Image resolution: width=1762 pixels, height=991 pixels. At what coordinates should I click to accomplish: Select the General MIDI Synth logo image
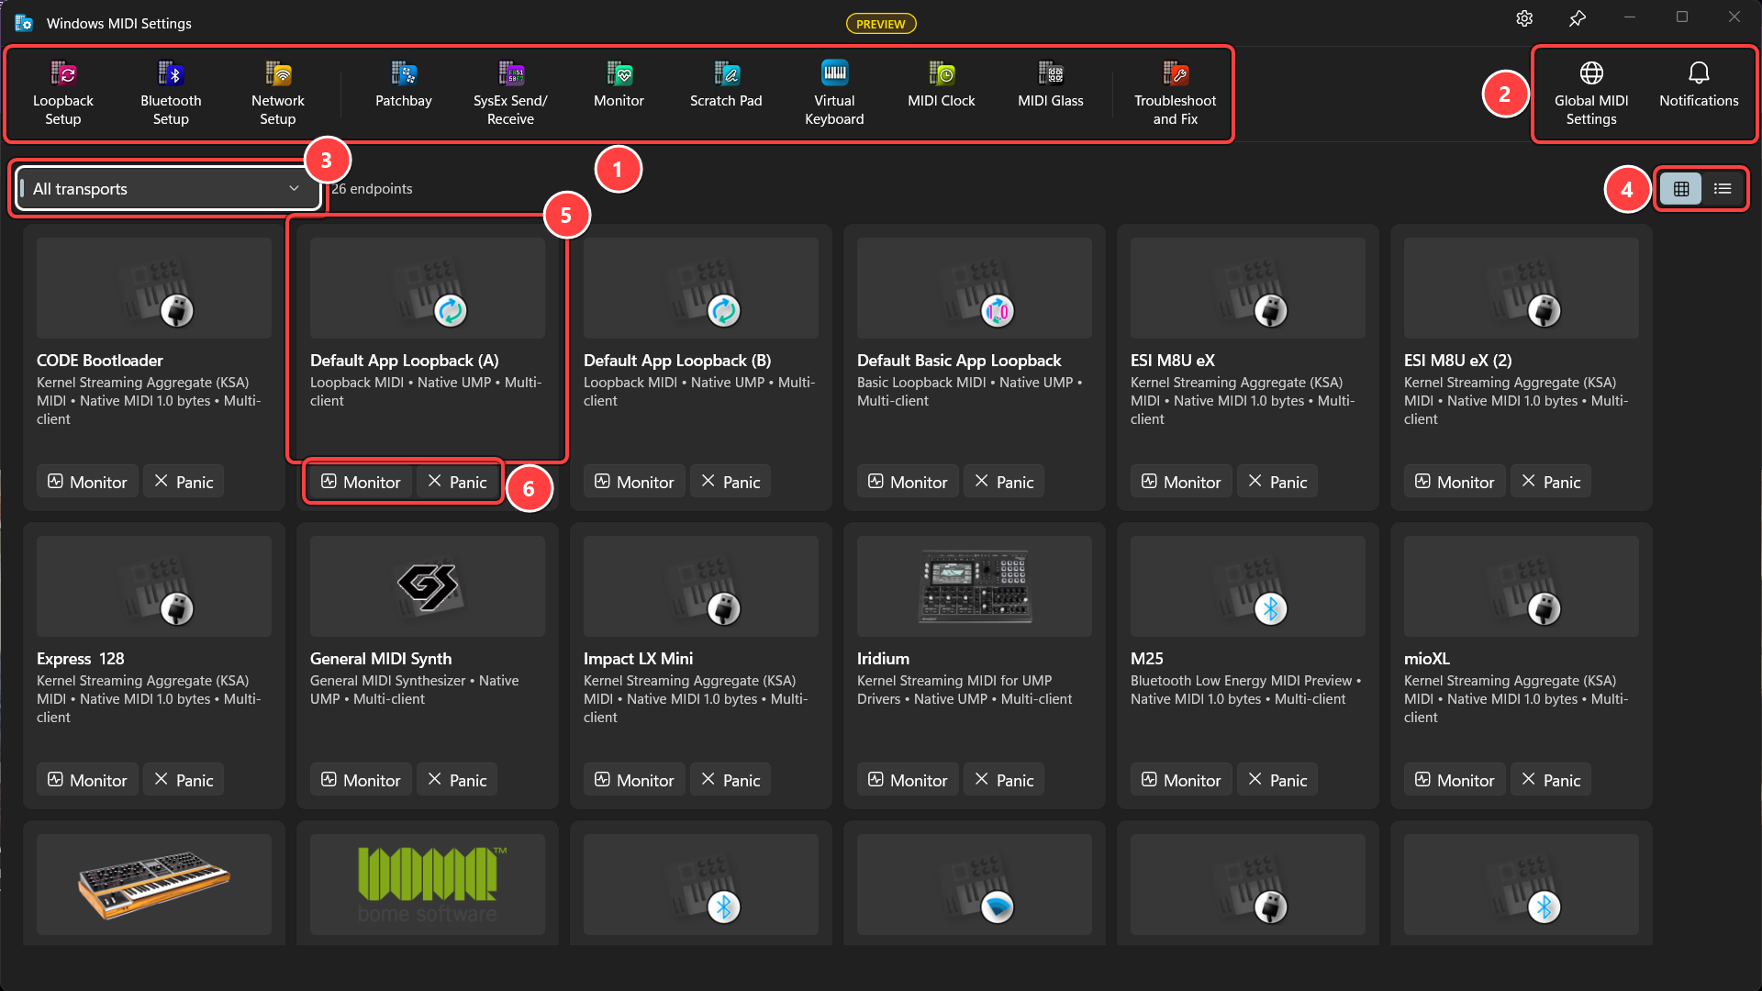click(x=428, y=586)
